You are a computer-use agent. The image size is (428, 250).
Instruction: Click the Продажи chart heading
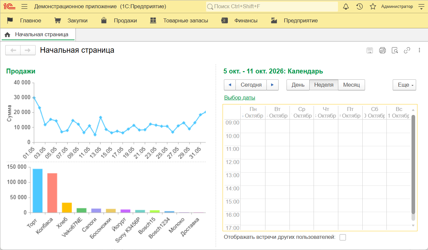click(x=21, y=71)
